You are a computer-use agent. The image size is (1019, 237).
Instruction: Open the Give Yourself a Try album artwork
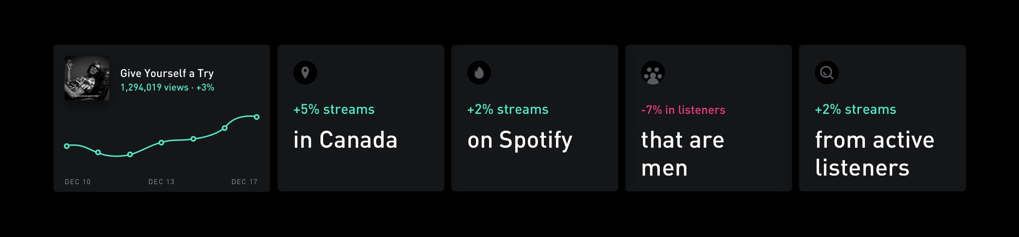pos(87,78)
